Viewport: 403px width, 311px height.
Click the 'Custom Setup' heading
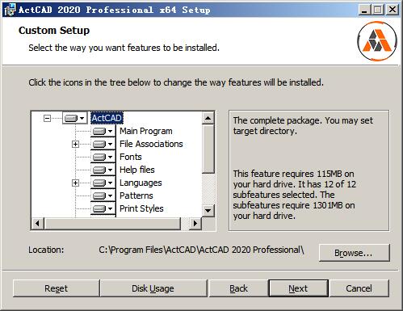pos(54,31)
